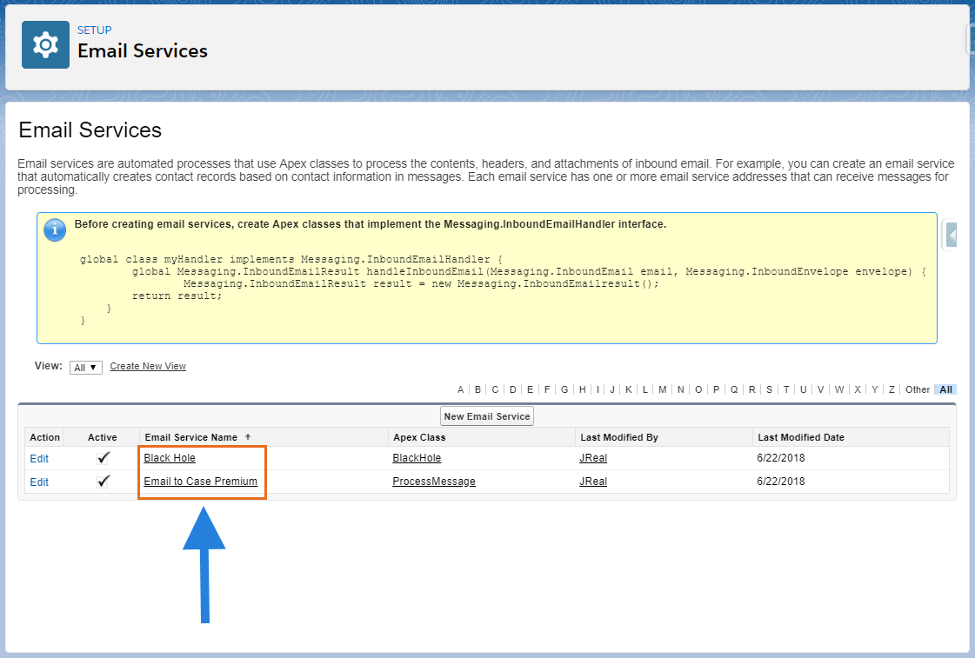
Task: Filter the list by letter B
Action: 477,389
